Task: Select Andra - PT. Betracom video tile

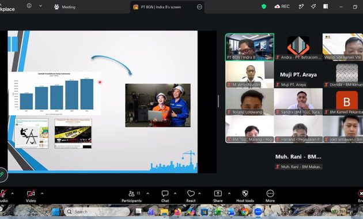Action: coord(298,47)
